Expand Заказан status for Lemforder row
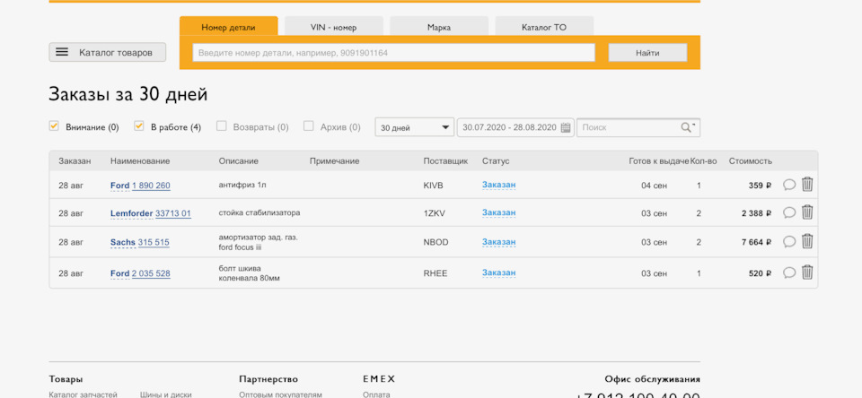This screenshot has height=398, width=862. click(x=498, y=212)
